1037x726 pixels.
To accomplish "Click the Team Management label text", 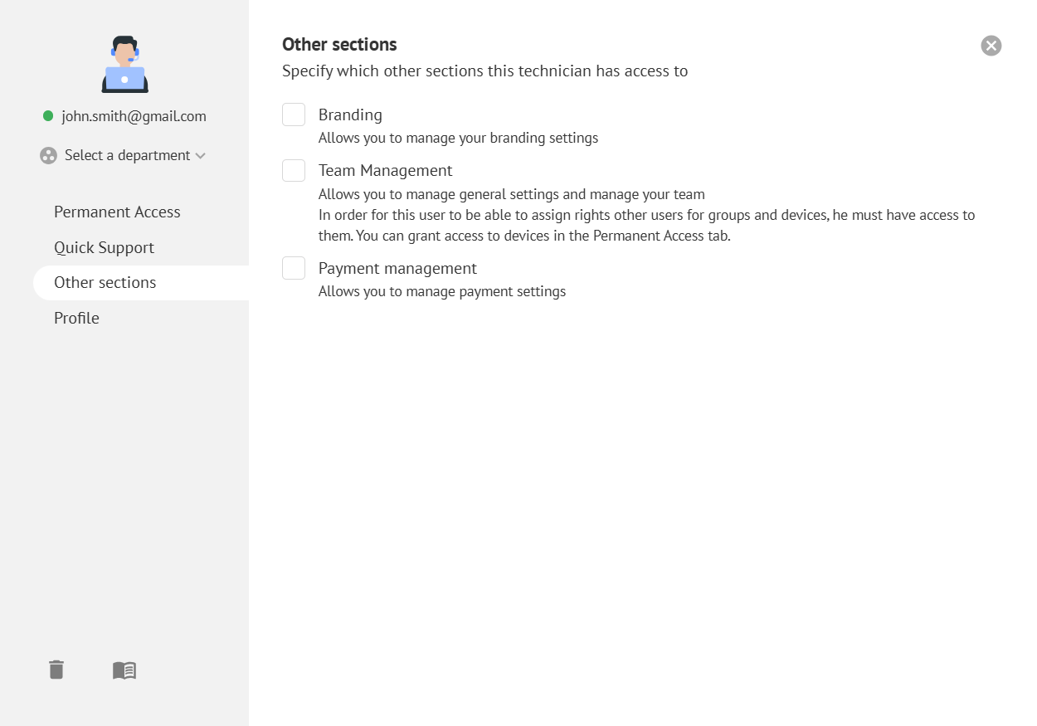I will click(x=385, y=170).
